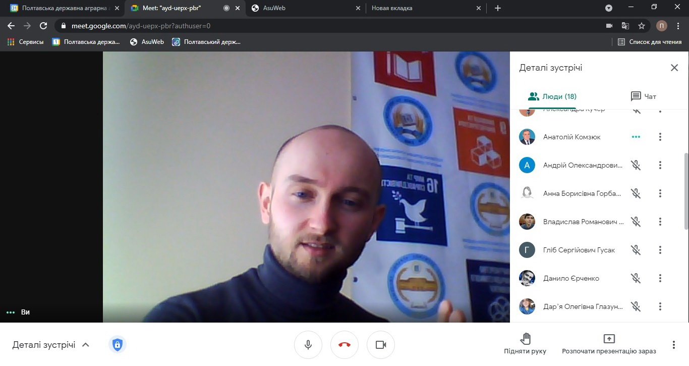Click the recording indicator on Meet tab

[x=226, y=8]
